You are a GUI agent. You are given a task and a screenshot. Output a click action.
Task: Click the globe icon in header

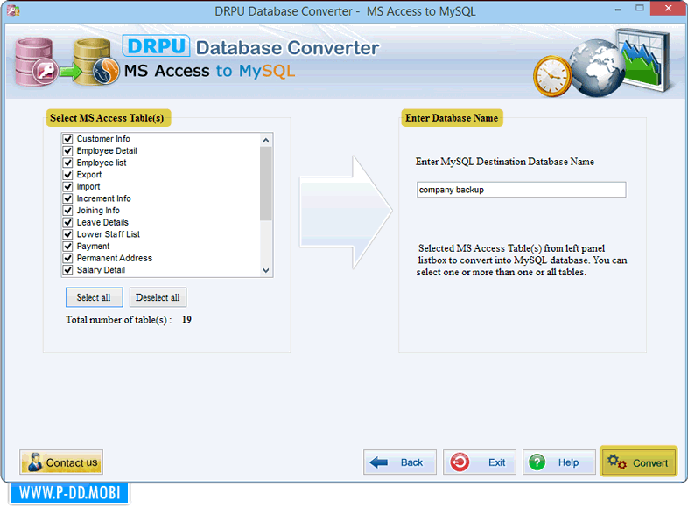tap(598, 68)
